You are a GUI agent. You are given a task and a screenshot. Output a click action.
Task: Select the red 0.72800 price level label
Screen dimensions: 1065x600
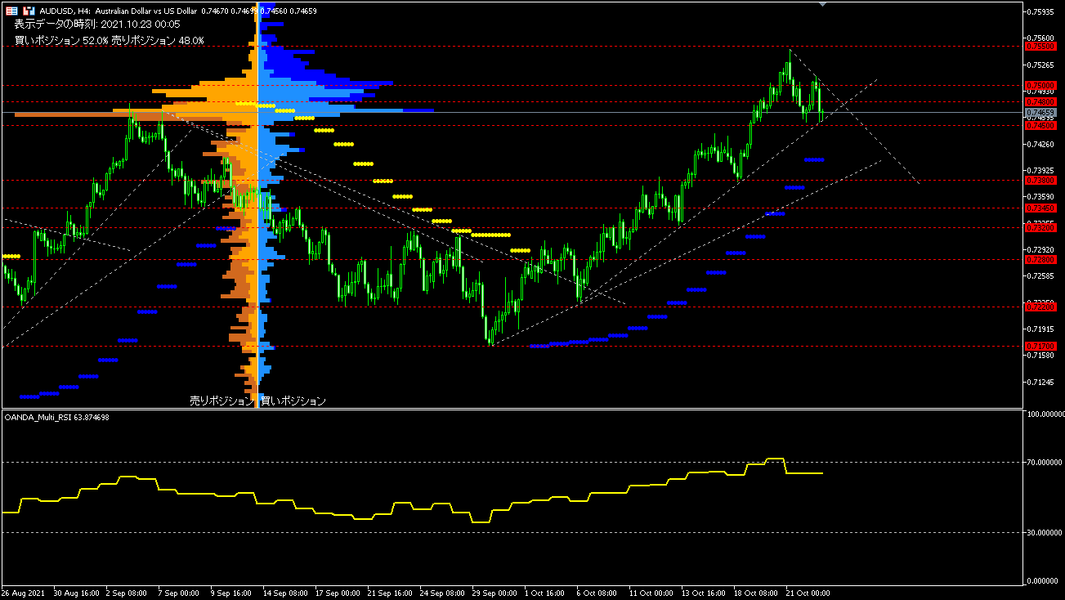(1040, 259)
